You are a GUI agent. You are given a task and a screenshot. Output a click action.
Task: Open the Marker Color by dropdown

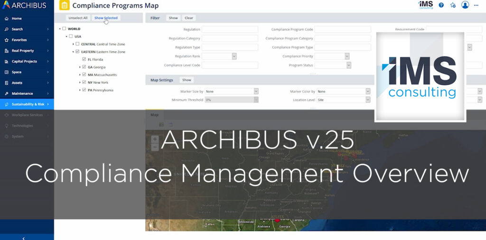point(344,92)
